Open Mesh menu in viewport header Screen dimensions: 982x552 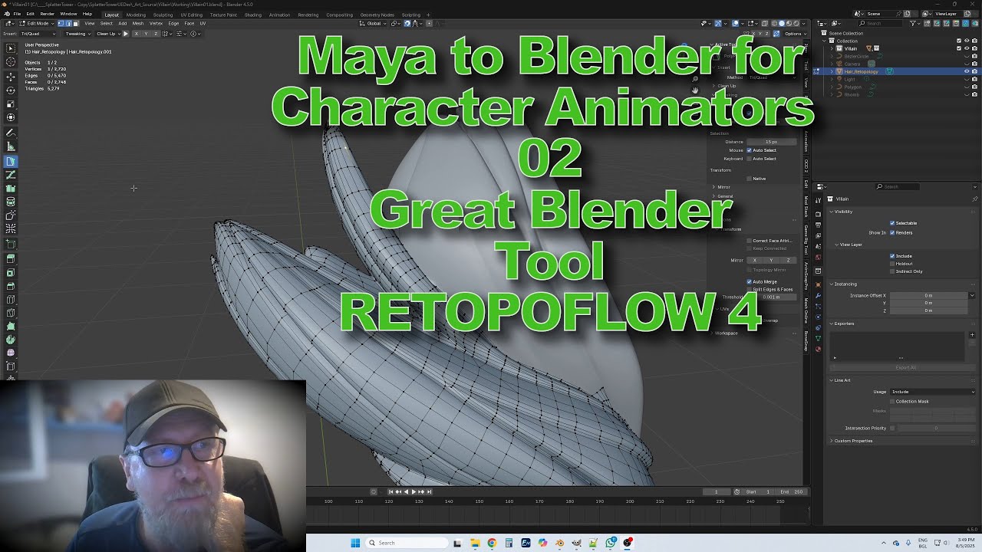pos(138,23)
